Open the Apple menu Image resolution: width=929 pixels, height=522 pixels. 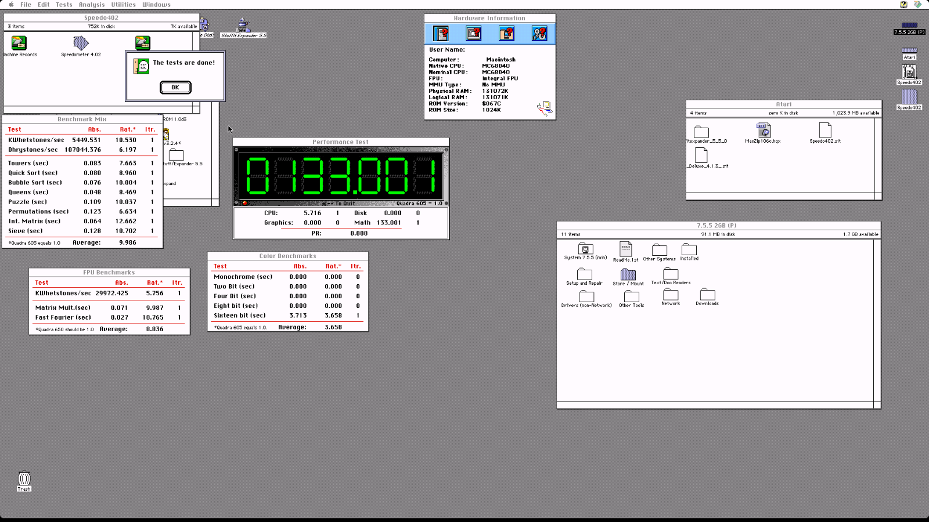click(11, 5)
